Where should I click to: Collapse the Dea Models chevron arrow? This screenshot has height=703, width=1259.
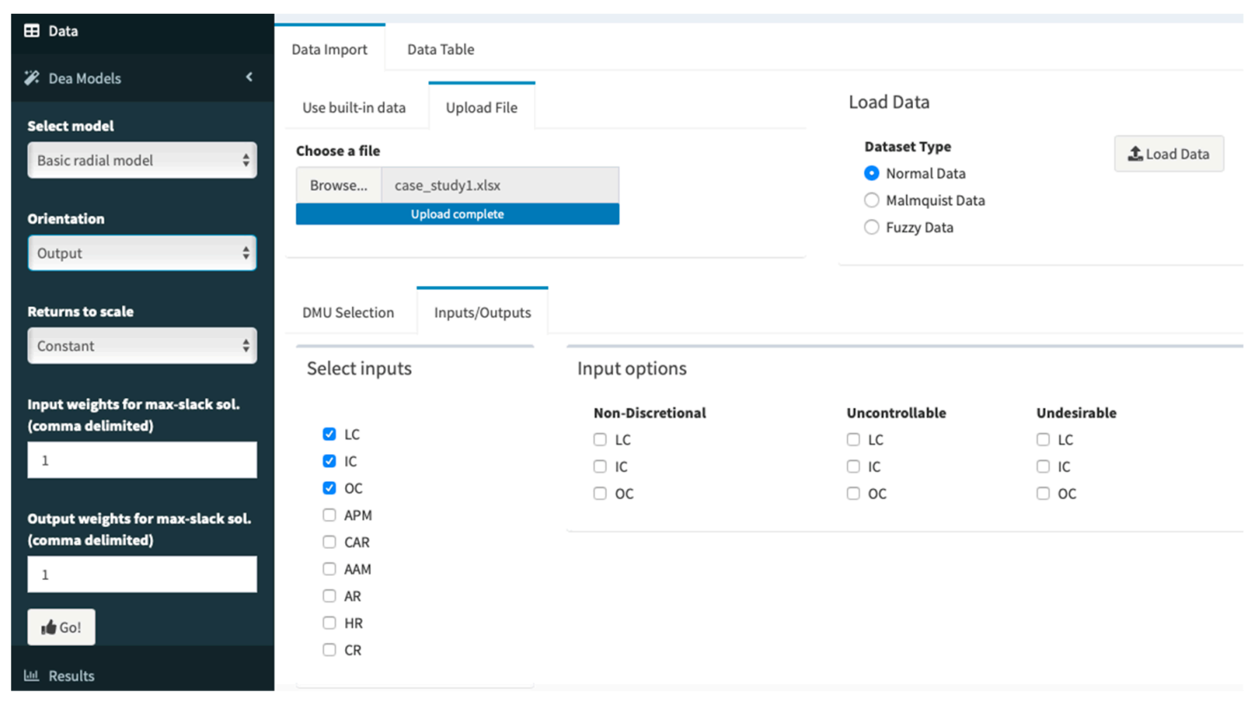click(249, 77)
